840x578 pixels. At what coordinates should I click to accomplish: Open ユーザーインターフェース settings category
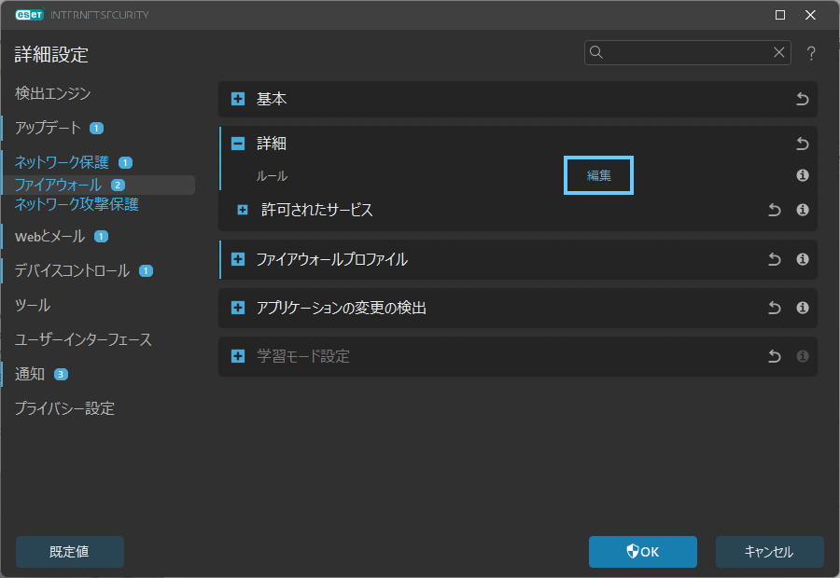(84, 340)
